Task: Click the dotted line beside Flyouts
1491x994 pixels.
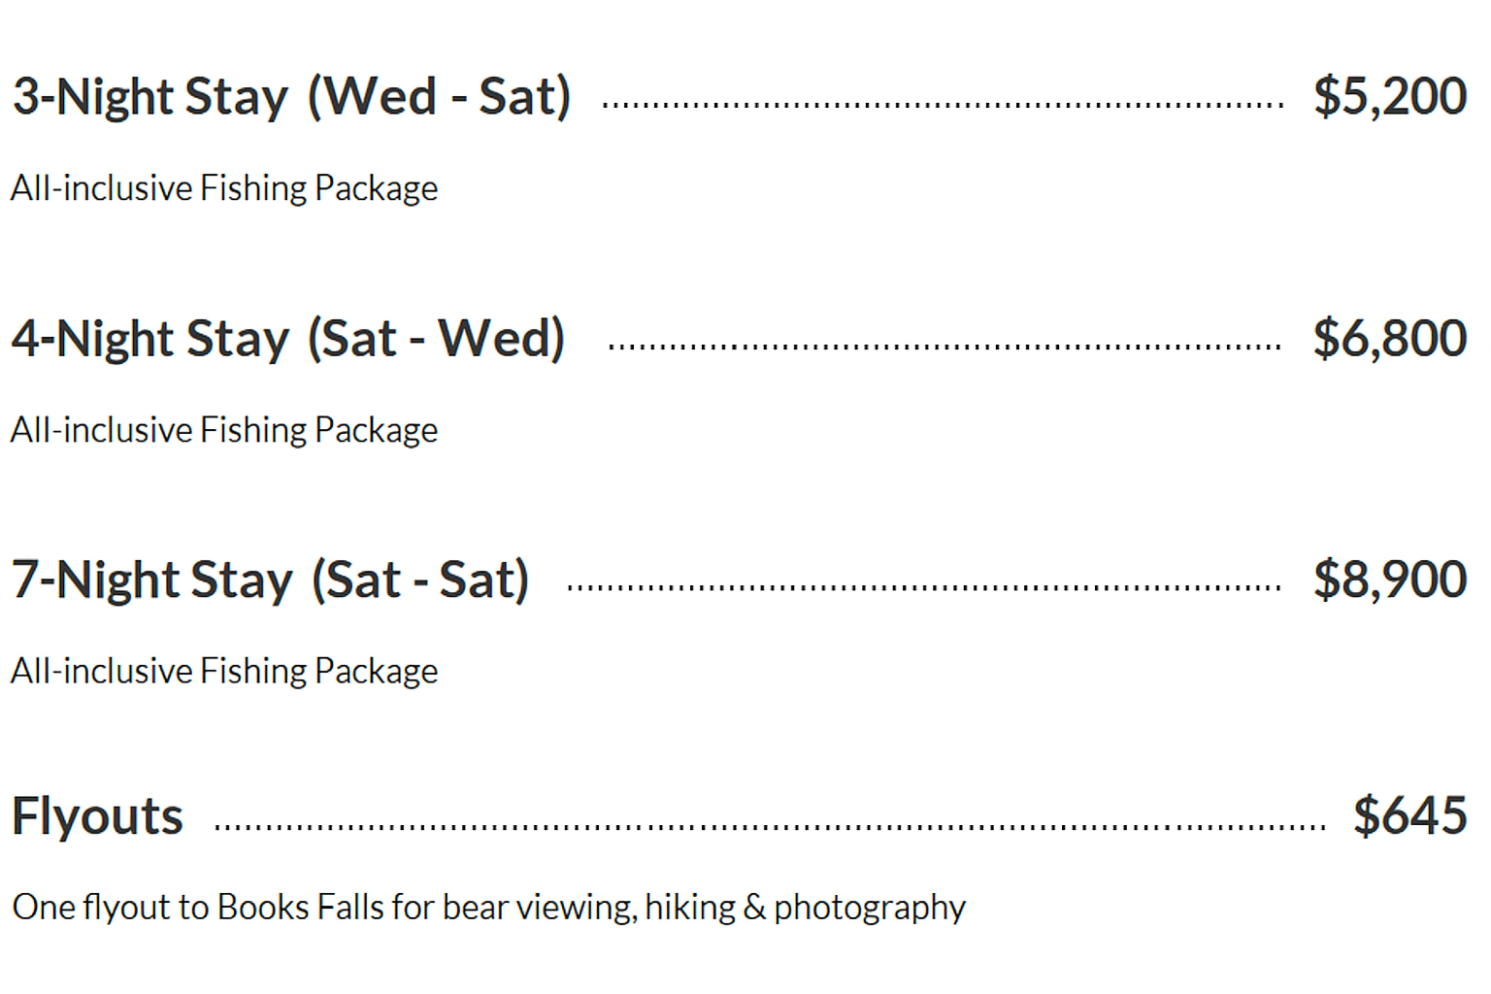Action: pos(769,827)
